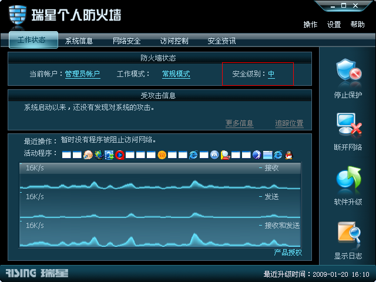Open the 网络安全 tab
The width and height of the screenshot is (376, 282).
pos(127,41)
